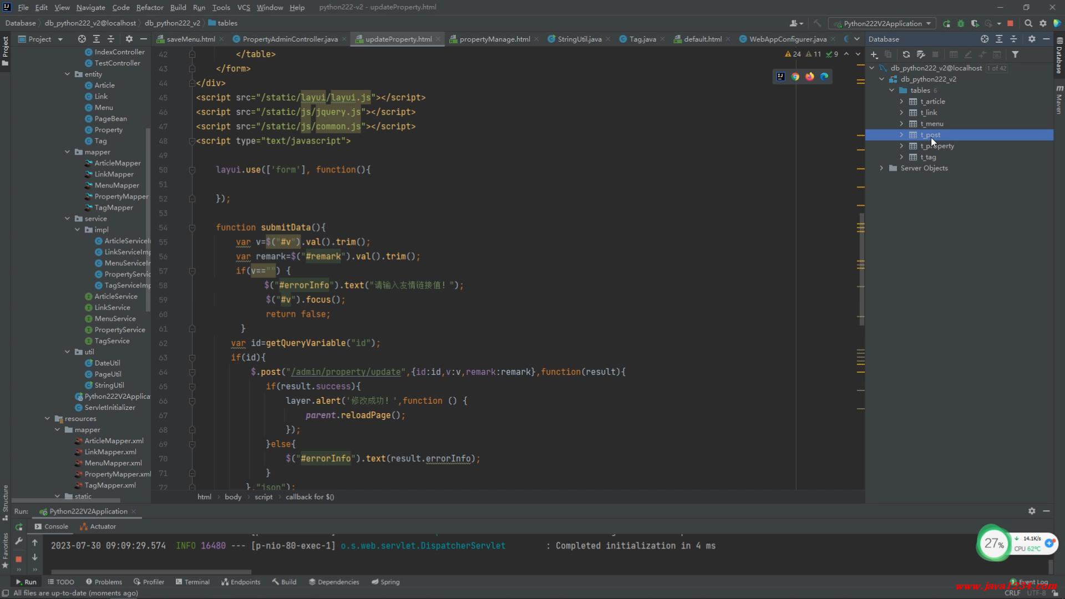Open Database panel options gear
The height and width of the screenshot is (599, 1065).
tap(1032, 39)
